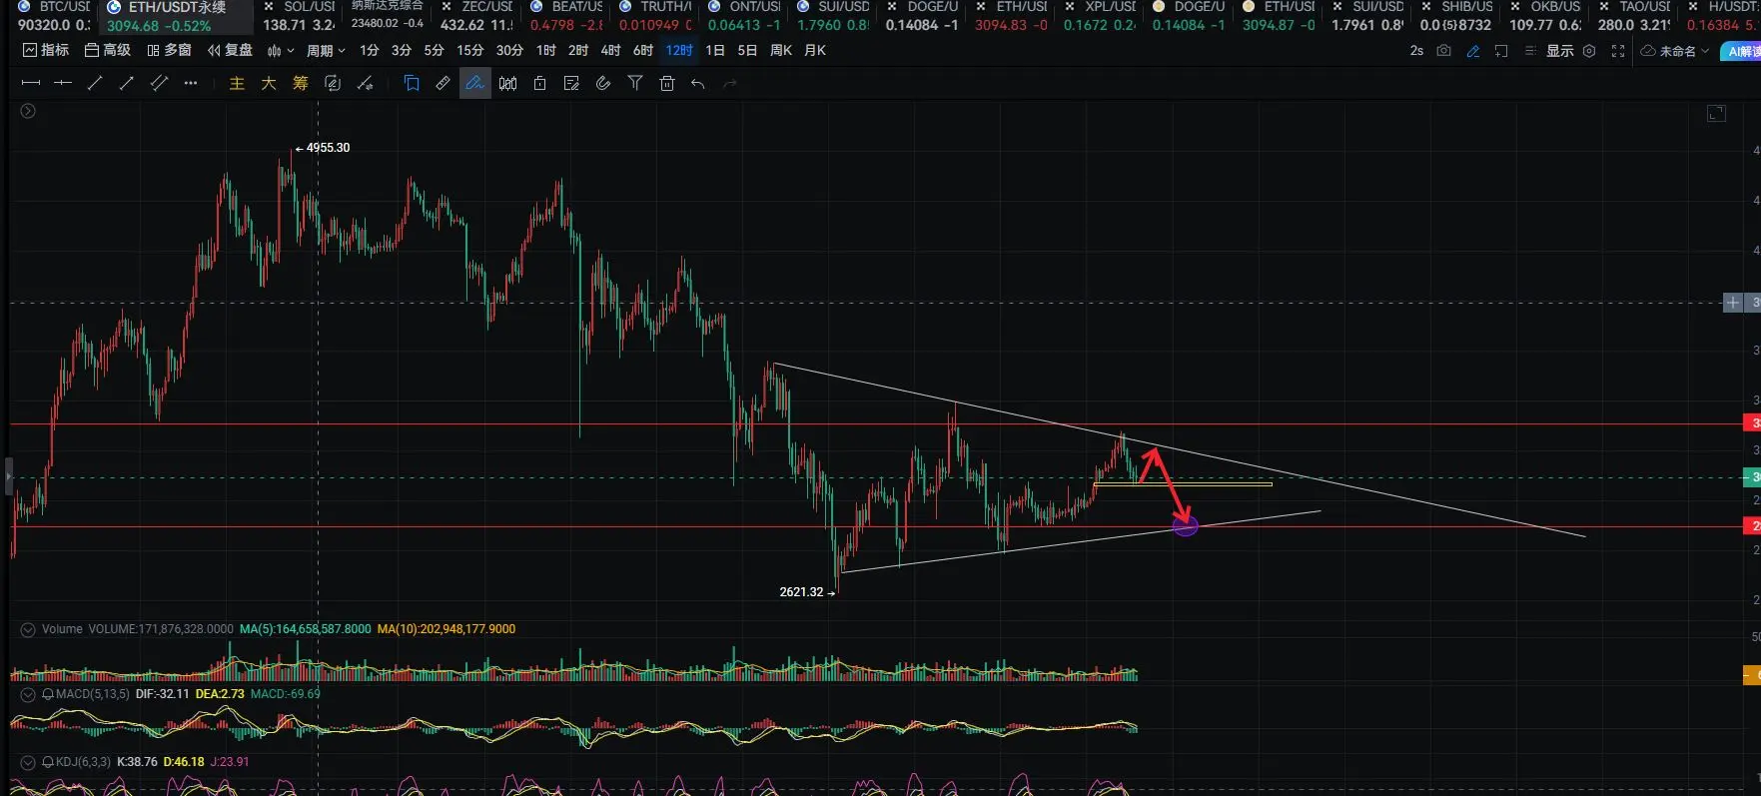
Task: Lock the drawings with the padlock icon
Action: click(539, 84)
